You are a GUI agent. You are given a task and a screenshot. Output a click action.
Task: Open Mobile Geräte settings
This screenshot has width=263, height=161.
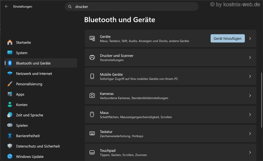[x=171, y=76]
